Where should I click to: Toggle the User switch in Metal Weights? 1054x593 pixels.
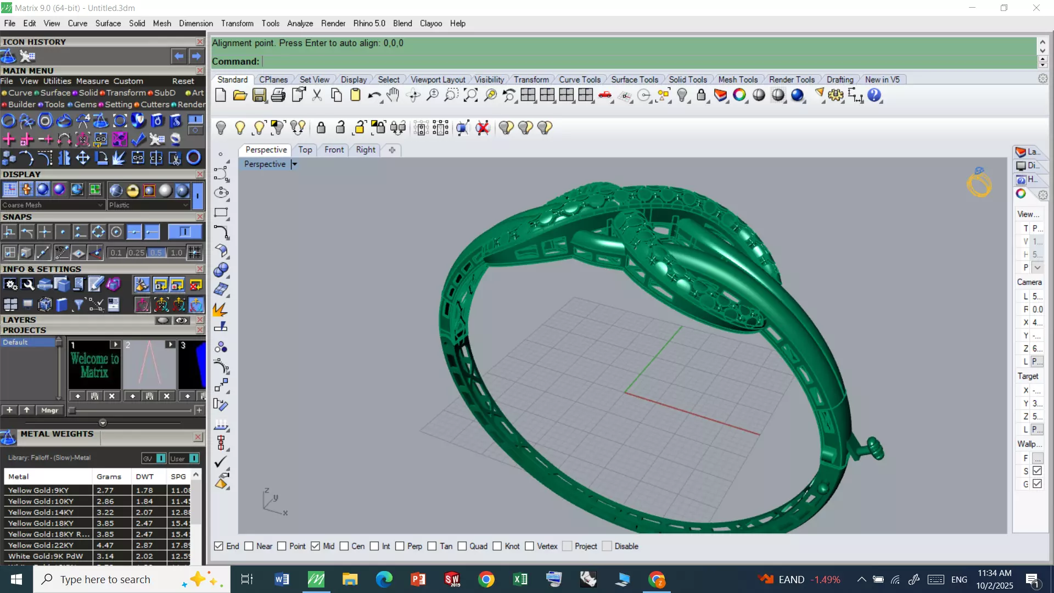194,458
